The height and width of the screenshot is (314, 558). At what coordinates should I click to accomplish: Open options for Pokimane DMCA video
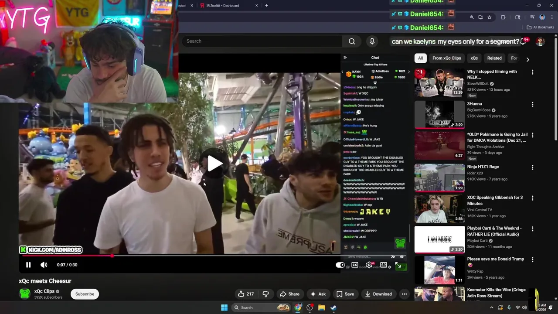click(x=532, y=135)
